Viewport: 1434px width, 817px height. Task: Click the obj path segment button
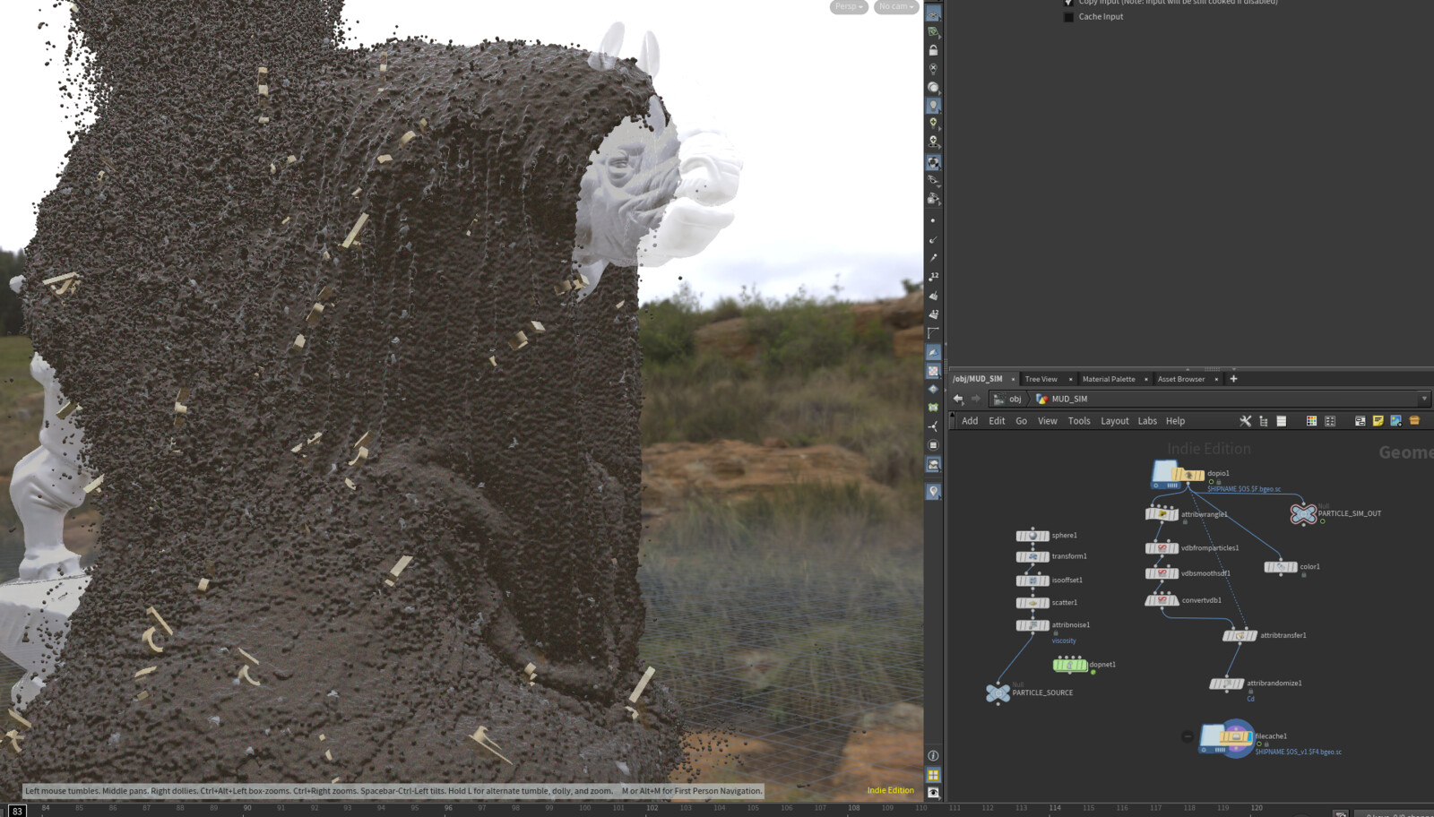click(x=1008, y=400)
